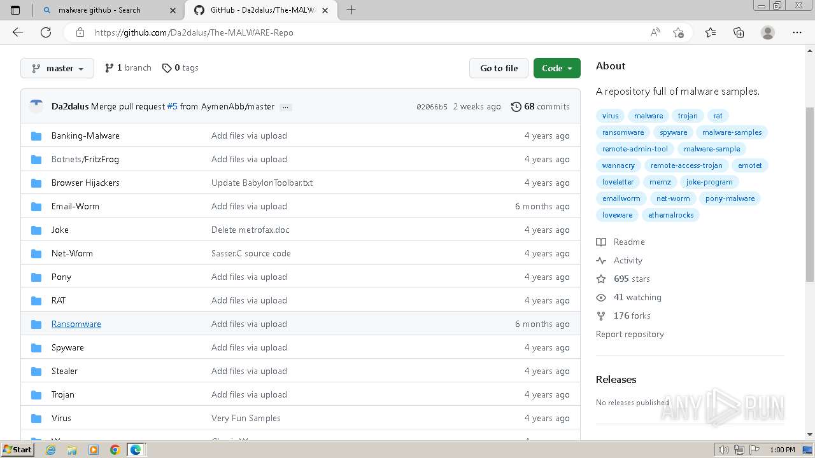Viewport: 815px width, 458px height.
Task: Toggle the read aloud icon
Action: click(655, 32)
